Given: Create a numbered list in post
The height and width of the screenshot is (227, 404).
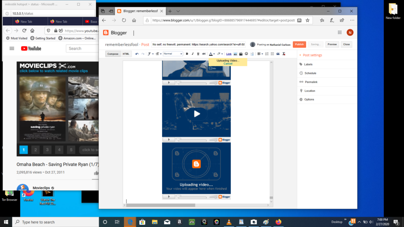Looking at the screenshot, I should coord(267,54).
